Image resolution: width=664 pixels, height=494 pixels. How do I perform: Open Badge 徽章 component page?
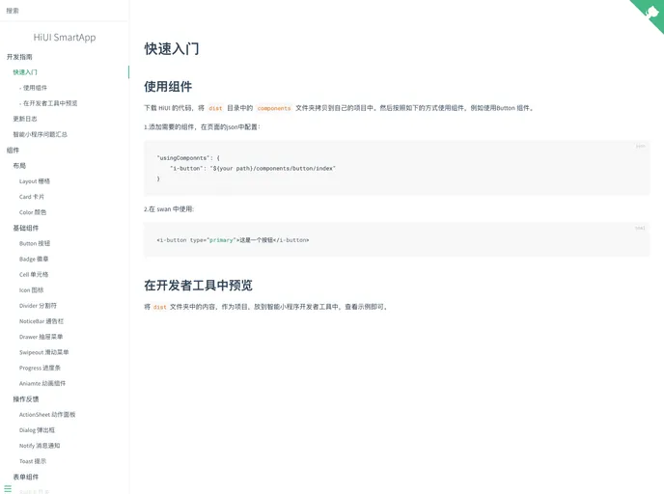coord(34,260)
